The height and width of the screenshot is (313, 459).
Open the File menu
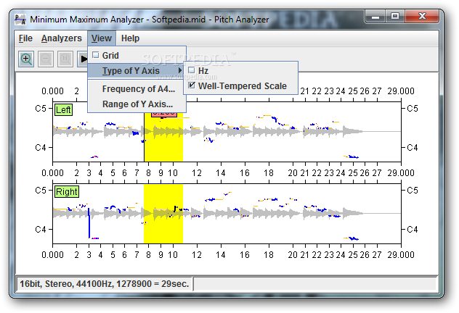(25, 38)
